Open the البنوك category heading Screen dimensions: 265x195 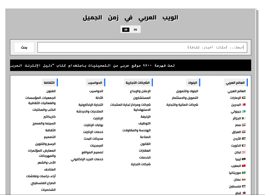(x=193, y=83)
